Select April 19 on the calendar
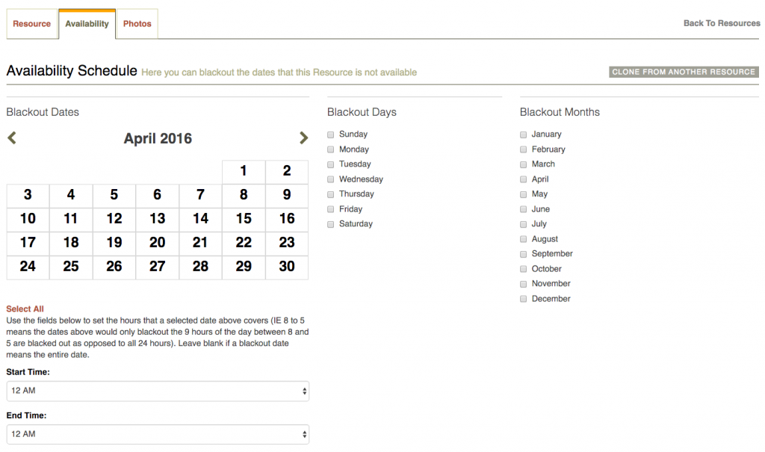This screenshot has width=765, height=452. point(114,243)
